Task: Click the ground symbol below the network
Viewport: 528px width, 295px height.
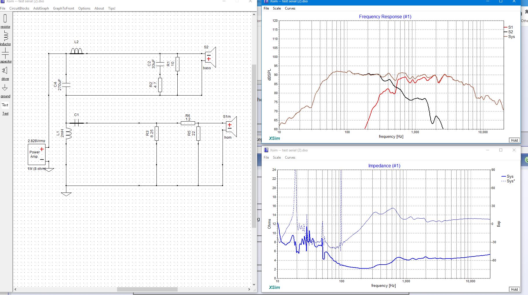Action: (x=66, y=194)
